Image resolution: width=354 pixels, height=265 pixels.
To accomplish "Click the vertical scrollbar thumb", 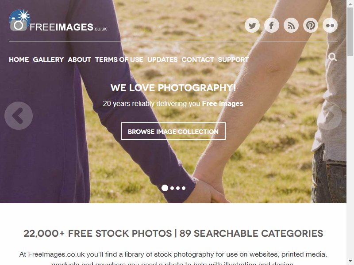I will (350, 31).
